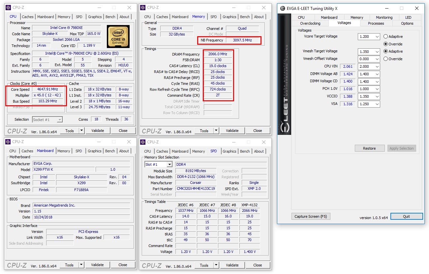Image resolution: width=429 pixels, height=274 pixels.
Task: Open About tab in Mainboard CPU-Z window
Action: point(124,151)
